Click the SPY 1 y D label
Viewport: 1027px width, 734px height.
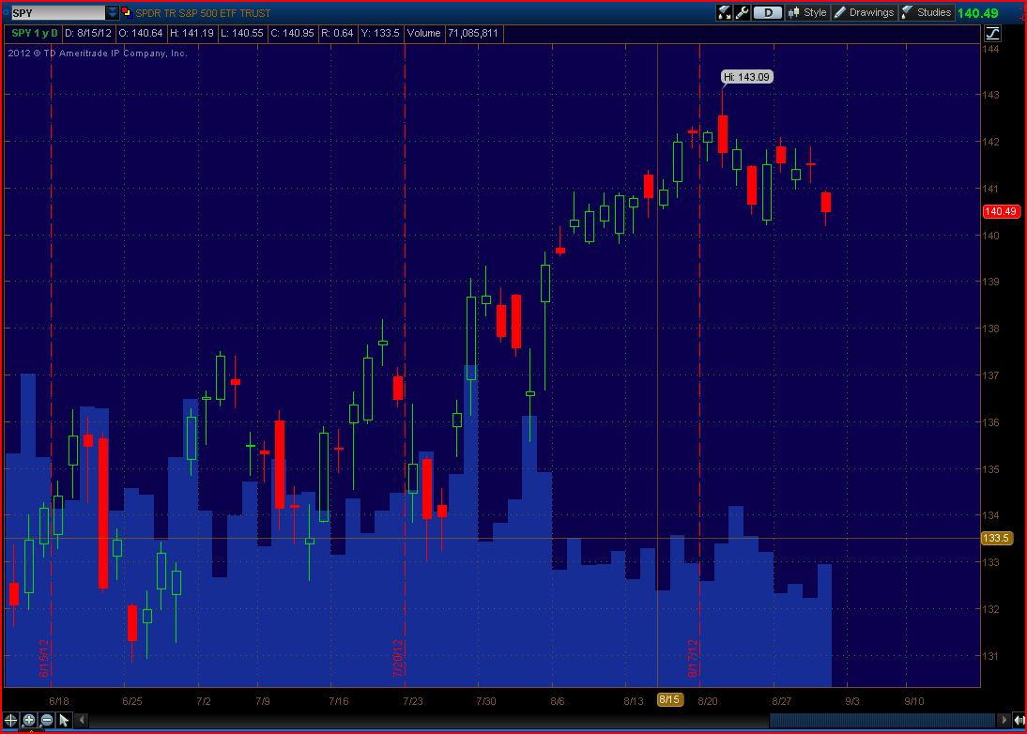[34, 33]
